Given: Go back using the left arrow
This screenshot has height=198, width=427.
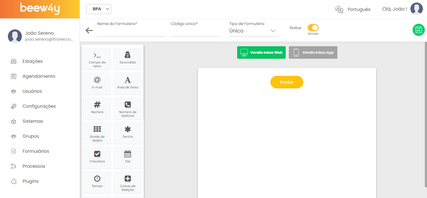Looking at the screenshot, I should click(89, 30).
